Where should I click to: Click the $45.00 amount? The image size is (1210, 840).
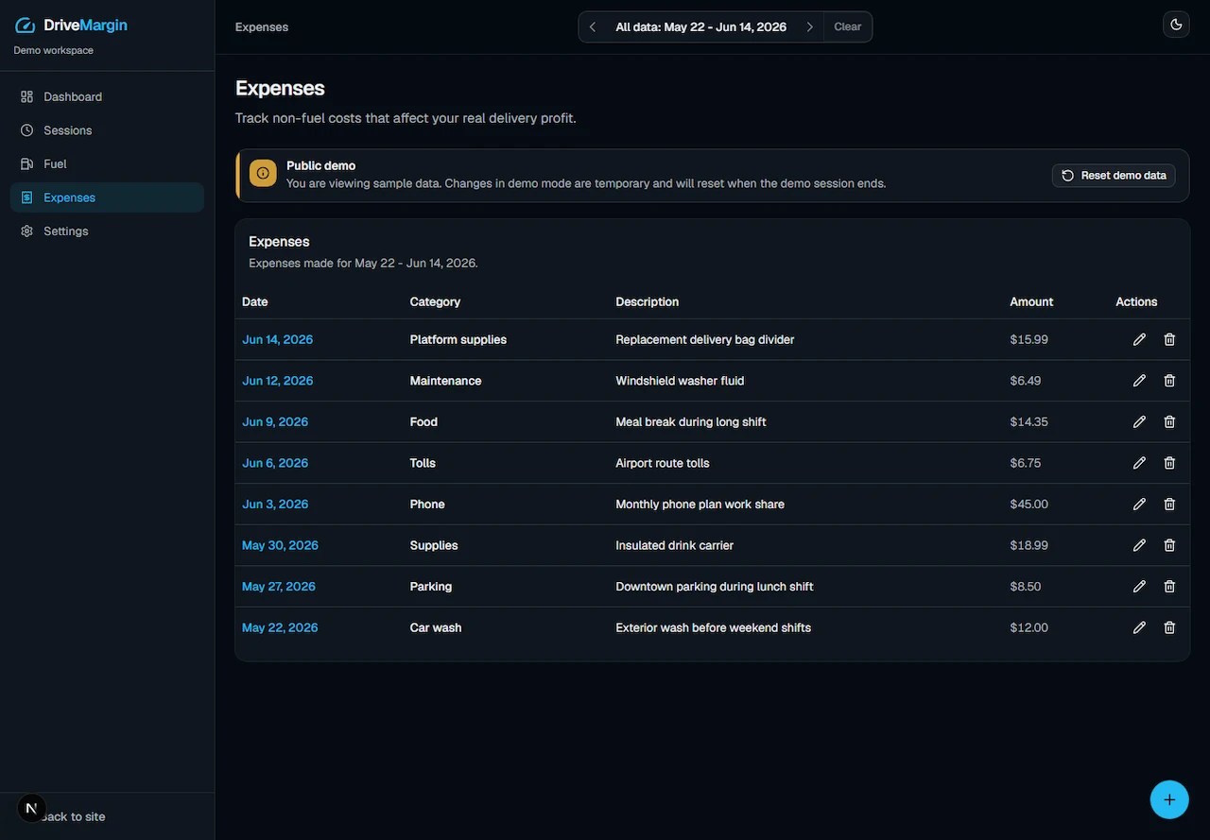[x=1029, y=504]
